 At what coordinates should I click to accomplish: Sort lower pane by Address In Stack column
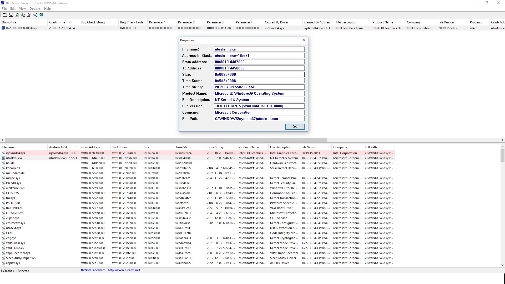click(x=63, y=147)
